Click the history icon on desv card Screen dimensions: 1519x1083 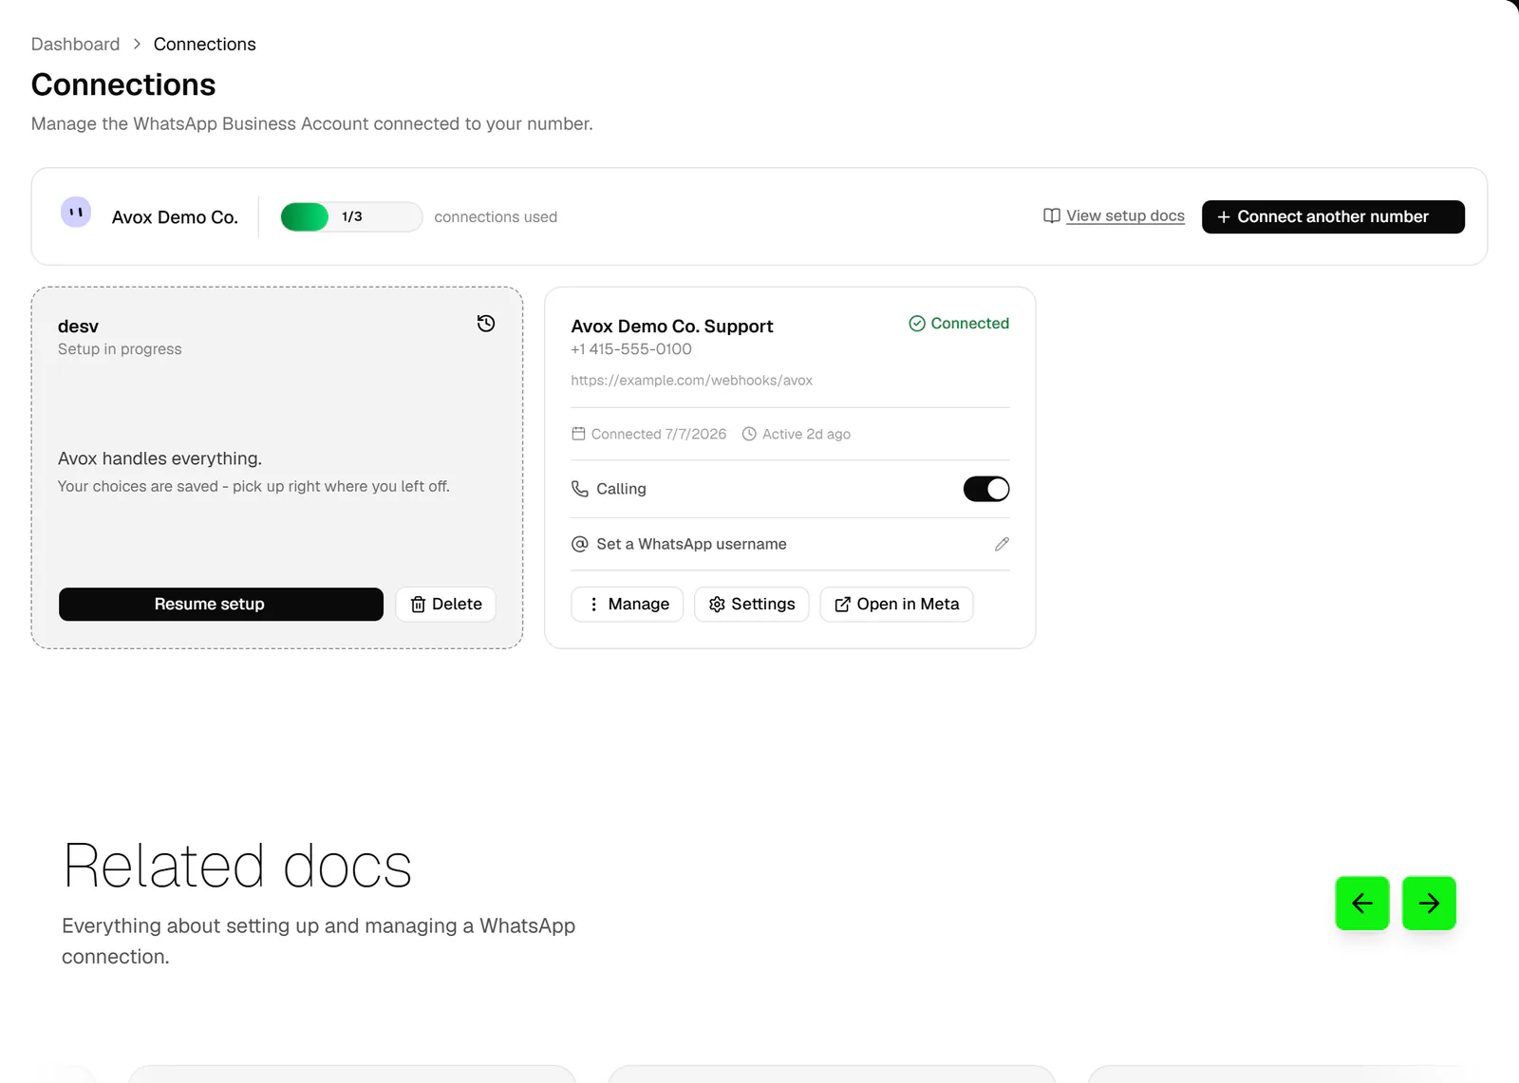[486, 324]
